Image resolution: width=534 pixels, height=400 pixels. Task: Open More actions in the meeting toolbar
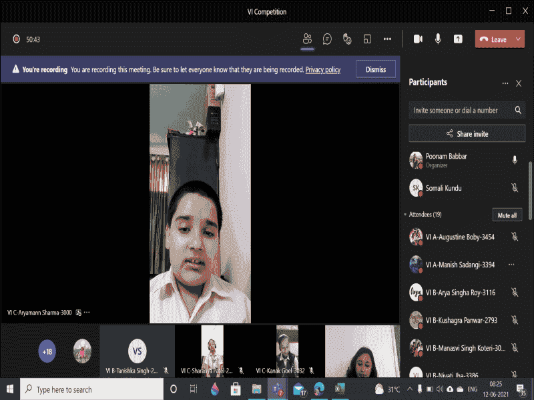coord(387,39)
